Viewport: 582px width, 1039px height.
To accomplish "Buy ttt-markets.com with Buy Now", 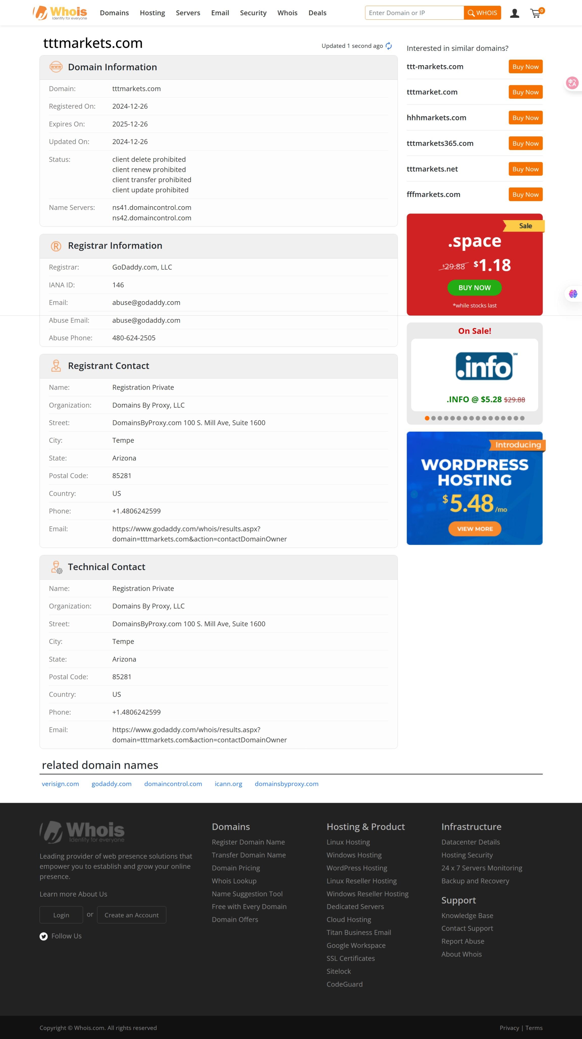I will tap(526, 66).
